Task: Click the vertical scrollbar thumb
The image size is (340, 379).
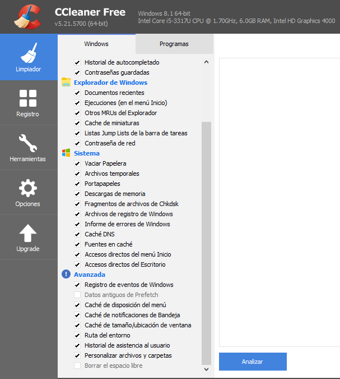Action: coord(206,243)
